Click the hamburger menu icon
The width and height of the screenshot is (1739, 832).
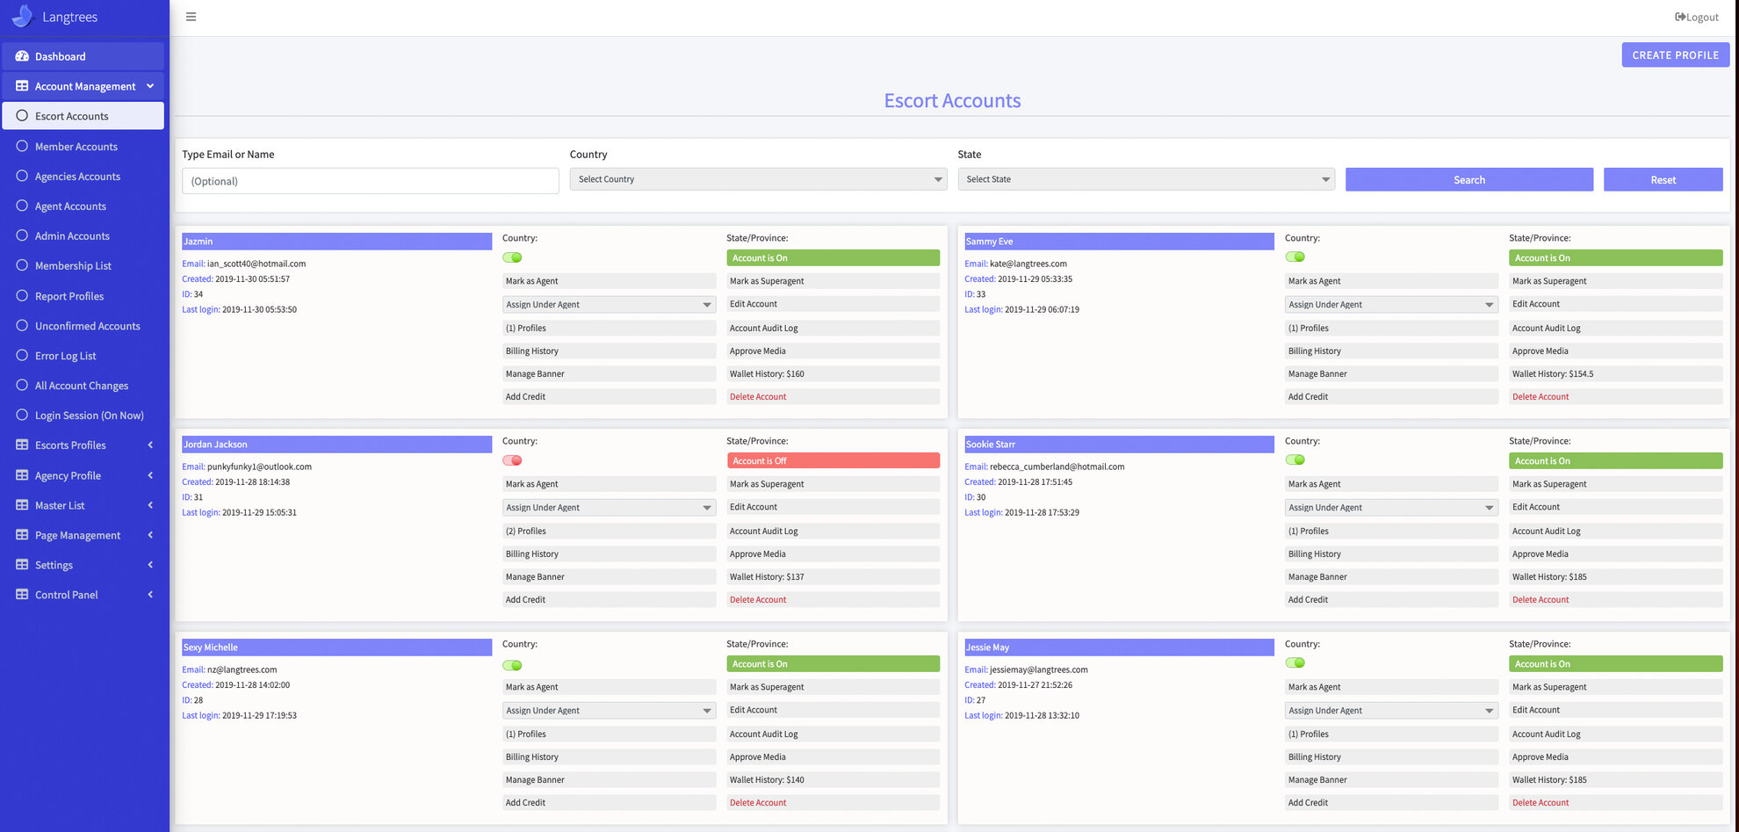pyautogui.click(x=191, y=17)
